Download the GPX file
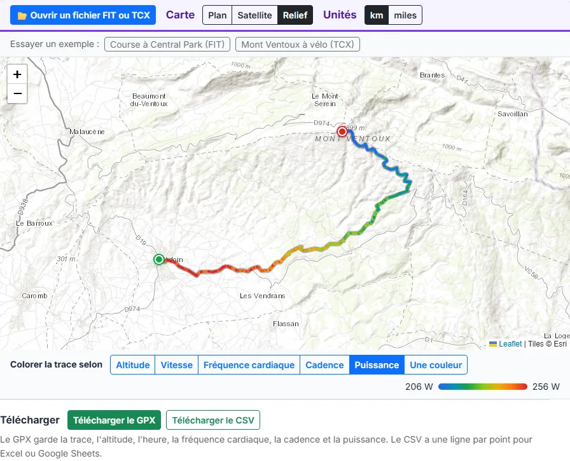 114,420
